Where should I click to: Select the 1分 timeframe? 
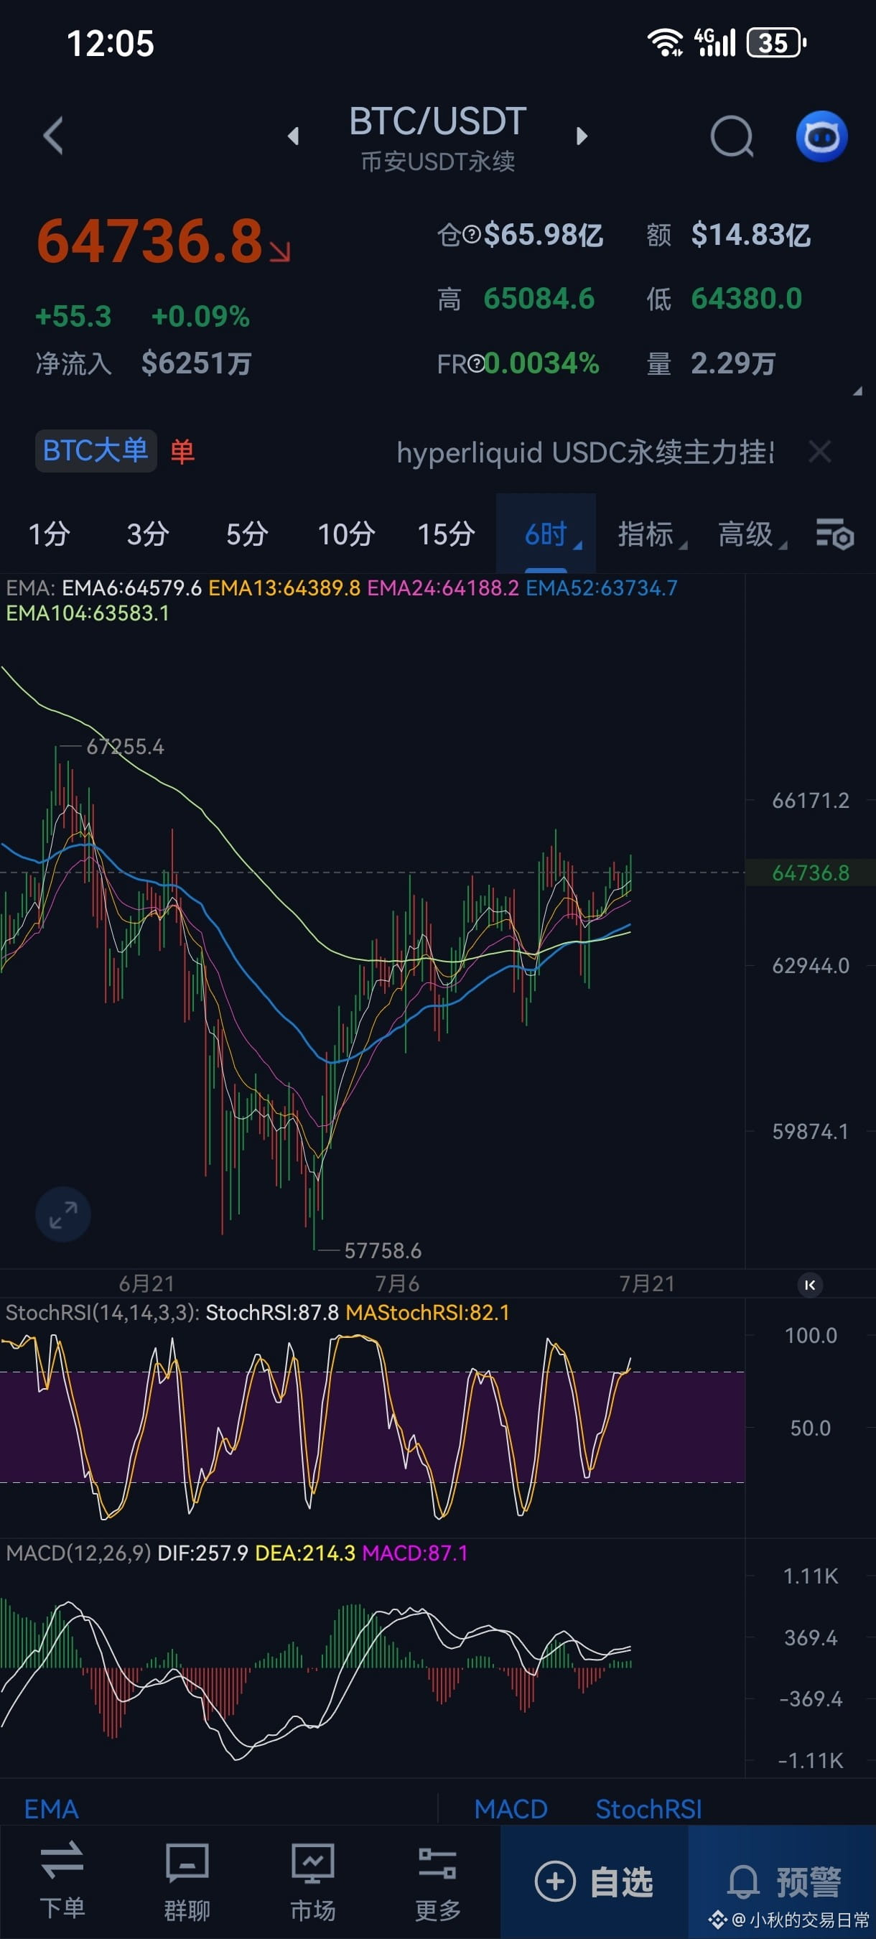click(x=50, y=534)
